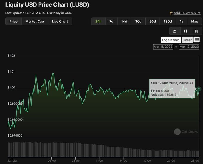Open the Mar 11, 2023 start date picker
This screenshot has height=164, width=203.
(163, 47)
